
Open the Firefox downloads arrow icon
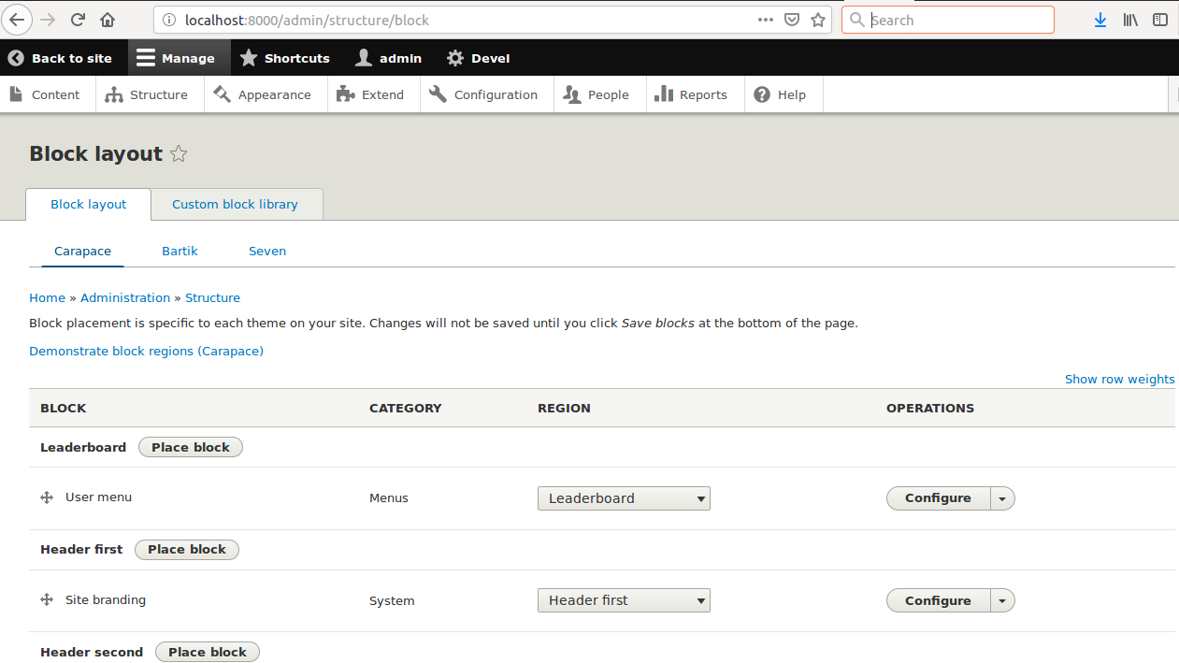(1100, 20)
